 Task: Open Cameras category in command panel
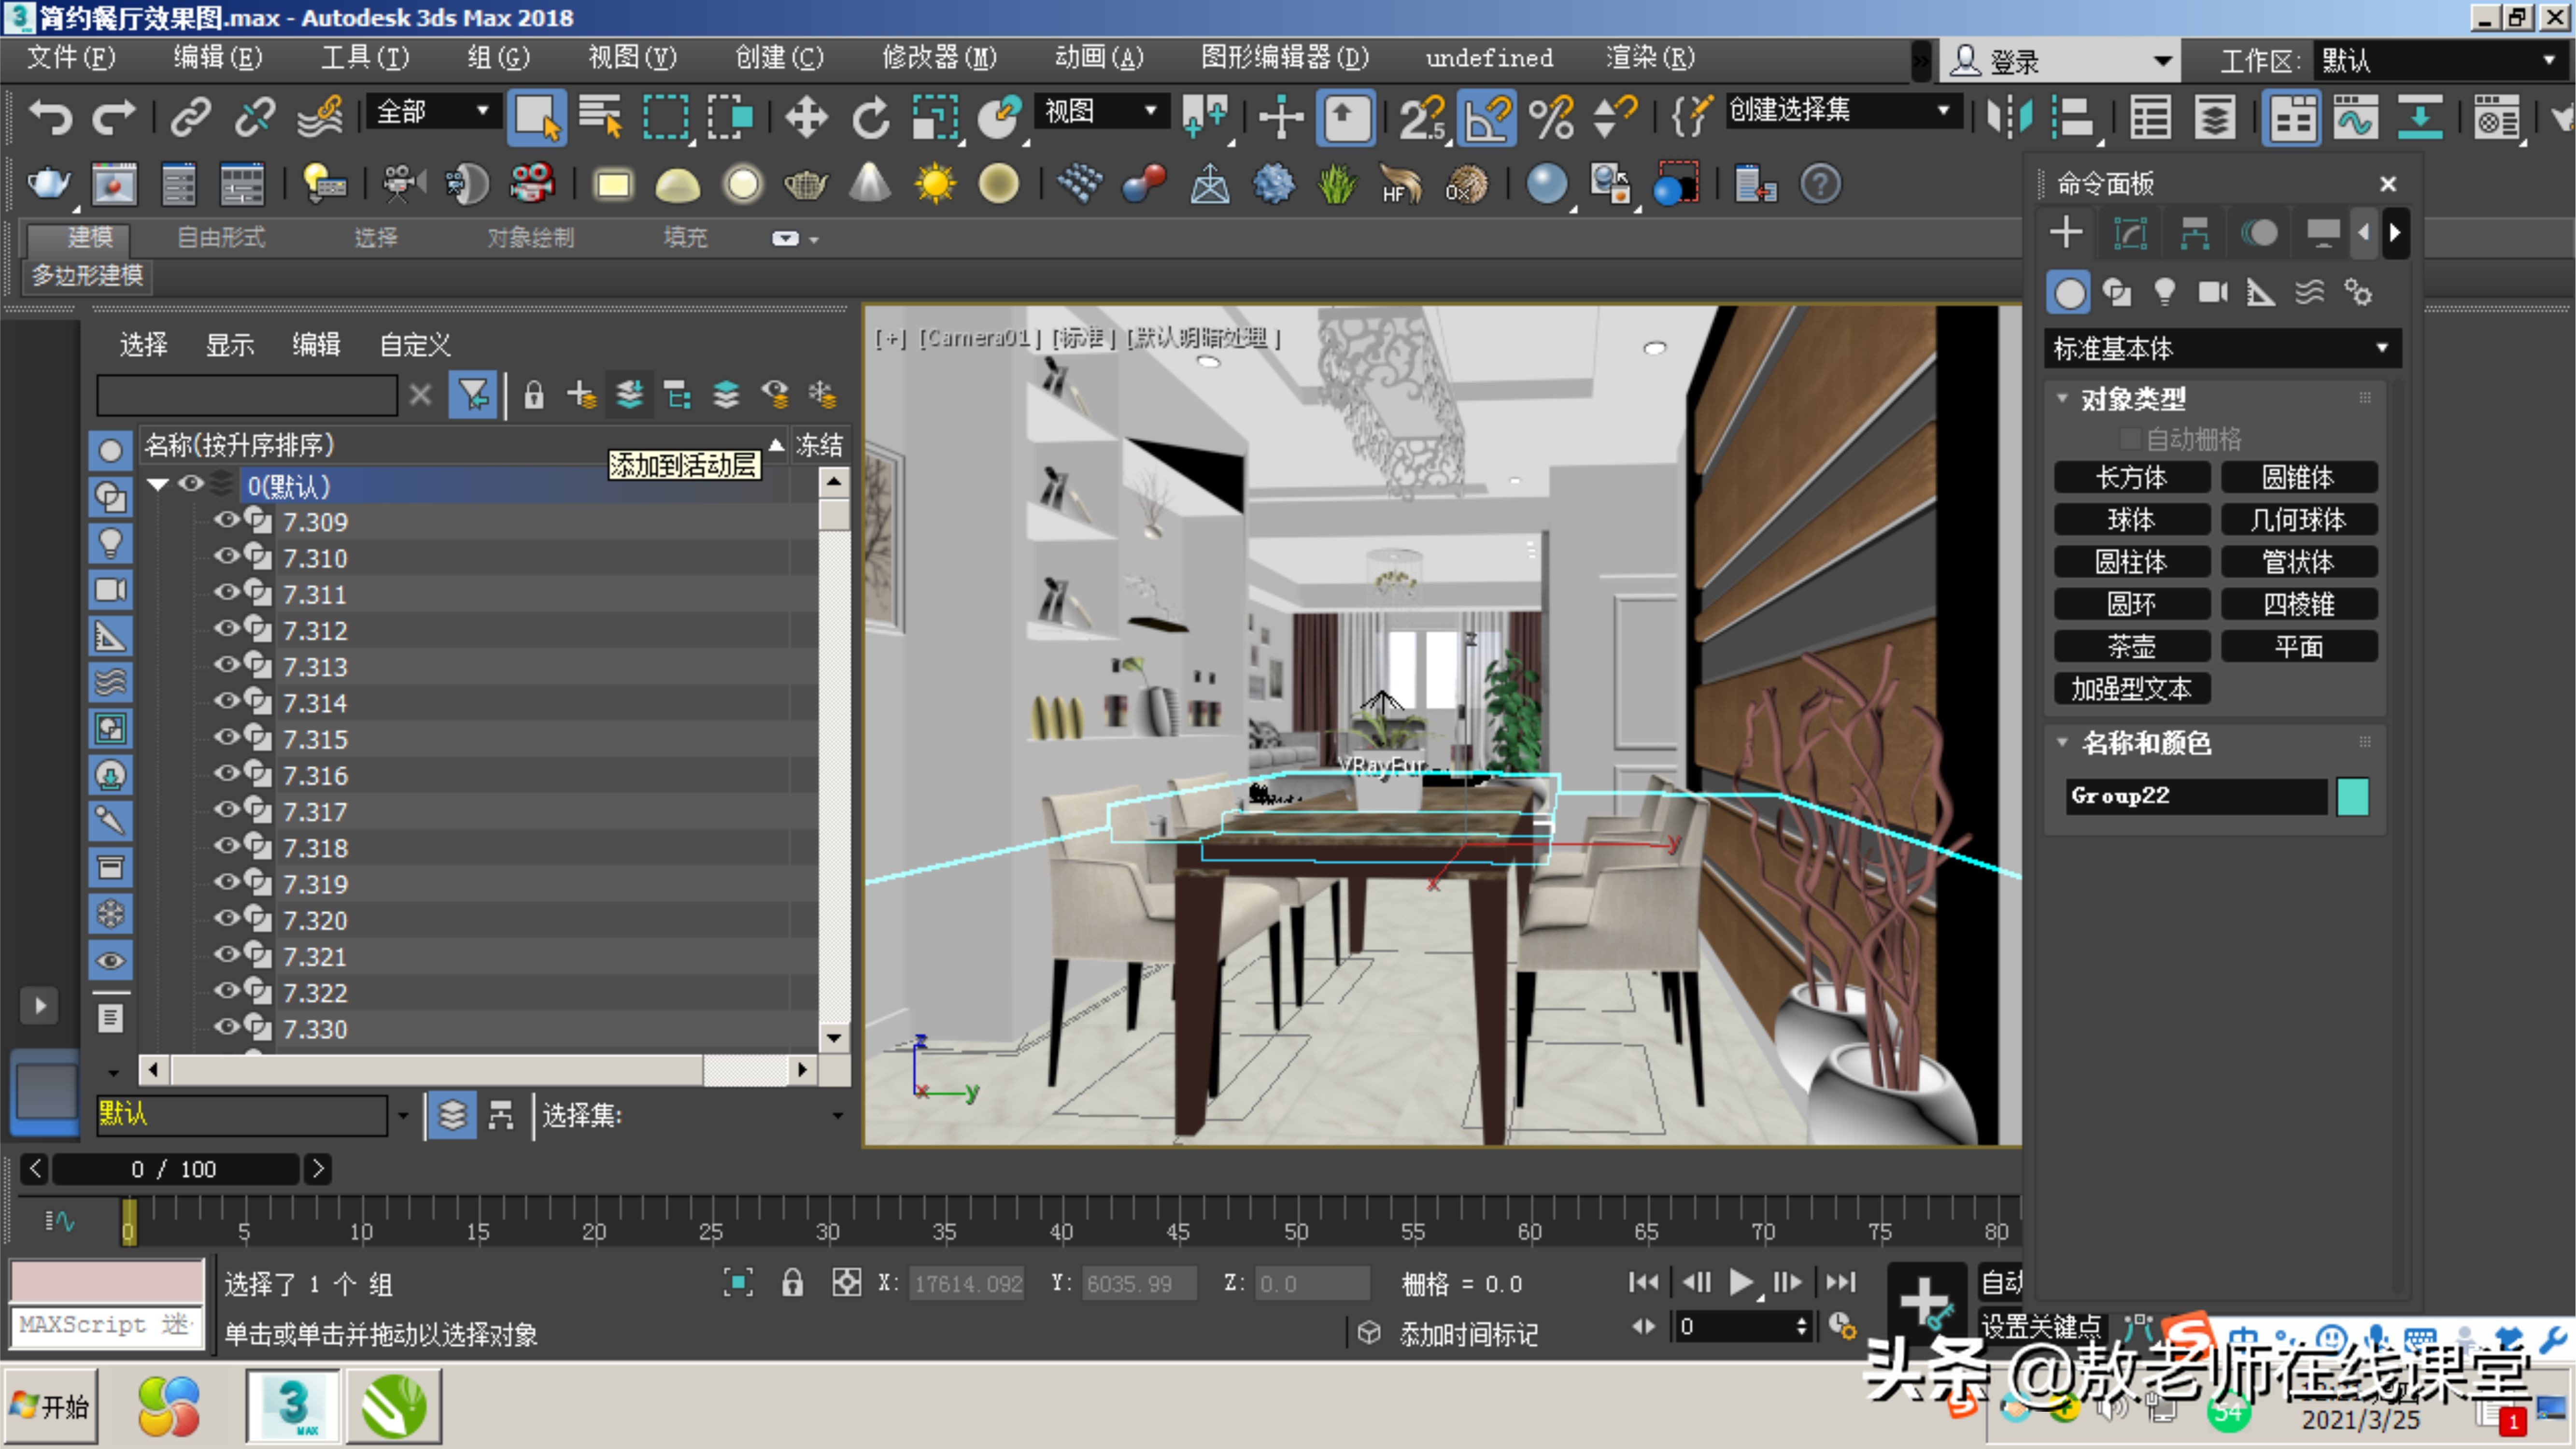(2212, 292)
